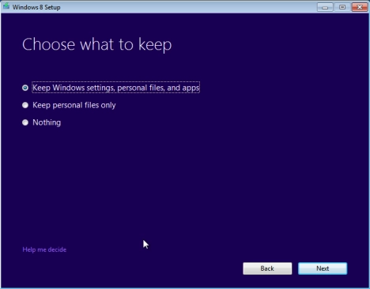Click the Choose what to keep heading
Screen dimensions: 370x289
point(97,44)
